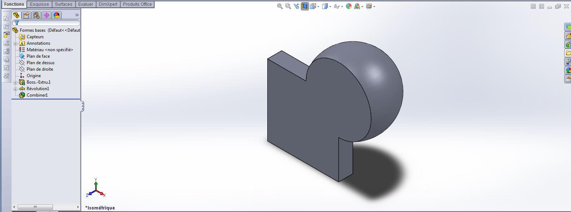Click the Apply Scene icon

click(x=357, y=6)
